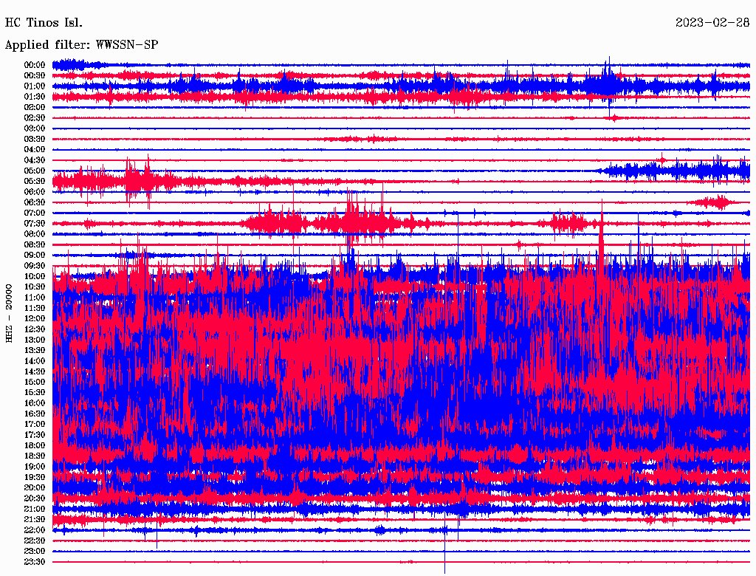Select the 16:00 time marker
This screenshot has height=576, width=756.
click(35, 403)
